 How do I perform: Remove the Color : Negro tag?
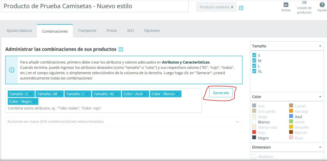tap(34, 102)
